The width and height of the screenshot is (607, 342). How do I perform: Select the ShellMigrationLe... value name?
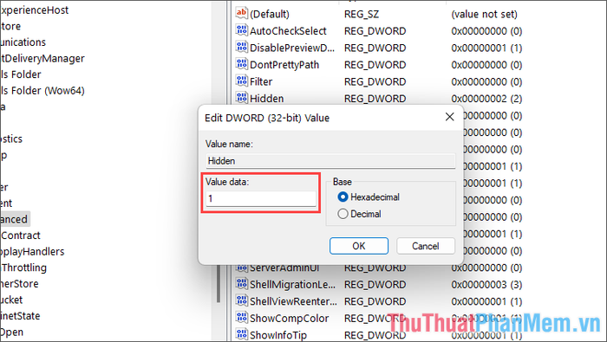pyautogui.click(x=292, y=285)
